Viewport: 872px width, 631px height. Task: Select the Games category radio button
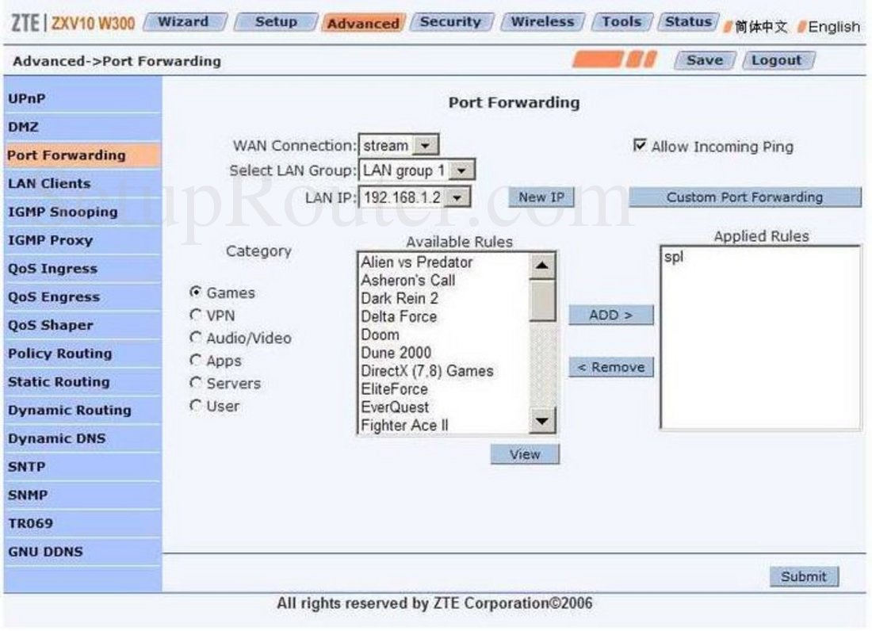[x=195, y=292]
